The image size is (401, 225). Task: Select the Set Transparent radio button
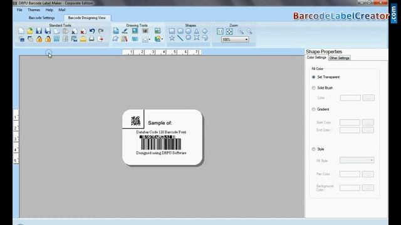coord(313,77)
